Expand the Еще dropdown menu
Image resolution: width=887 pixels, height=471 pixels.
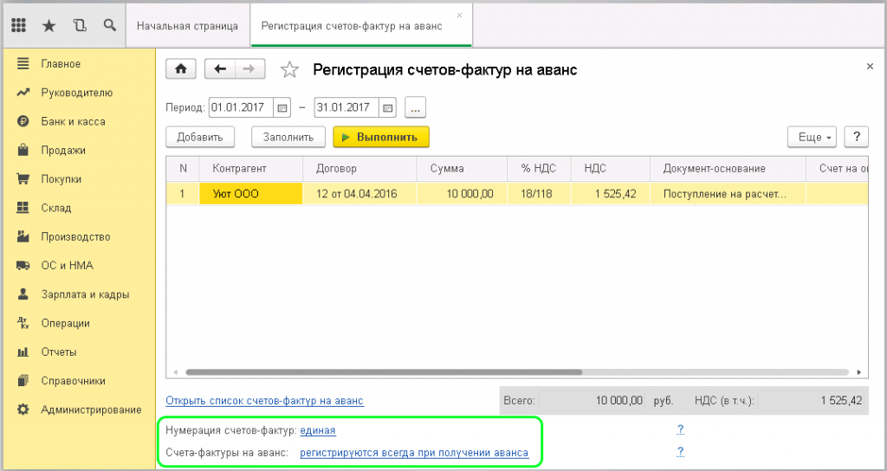click(813, 137)
